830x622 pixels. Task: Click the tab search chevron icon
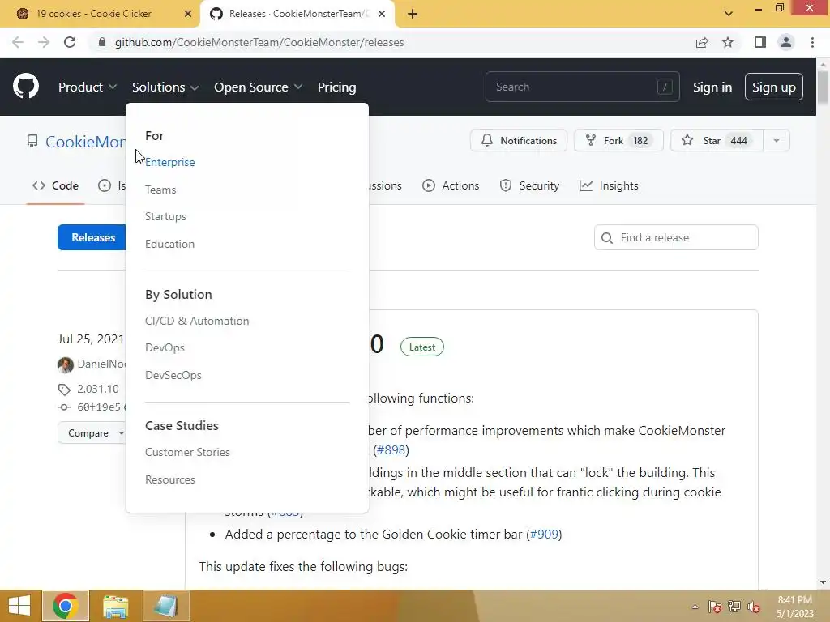coord(729,14)
